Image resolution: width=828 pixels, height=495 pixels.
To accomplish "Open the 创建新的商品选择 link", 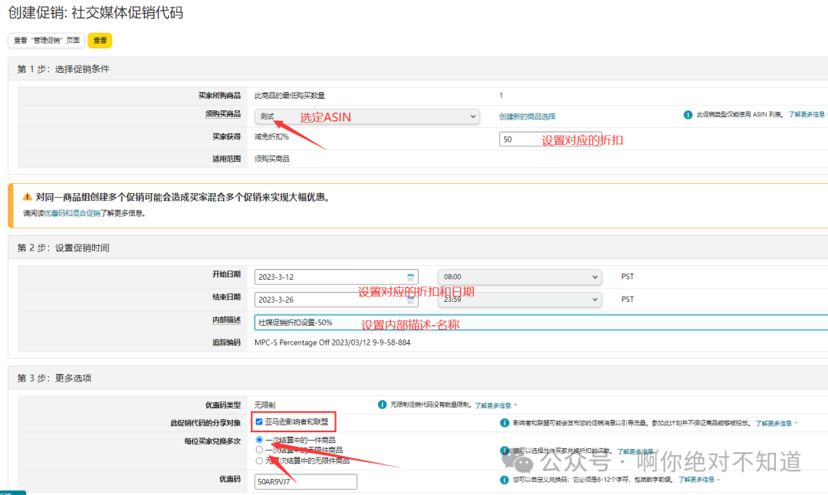I will 527,116.
